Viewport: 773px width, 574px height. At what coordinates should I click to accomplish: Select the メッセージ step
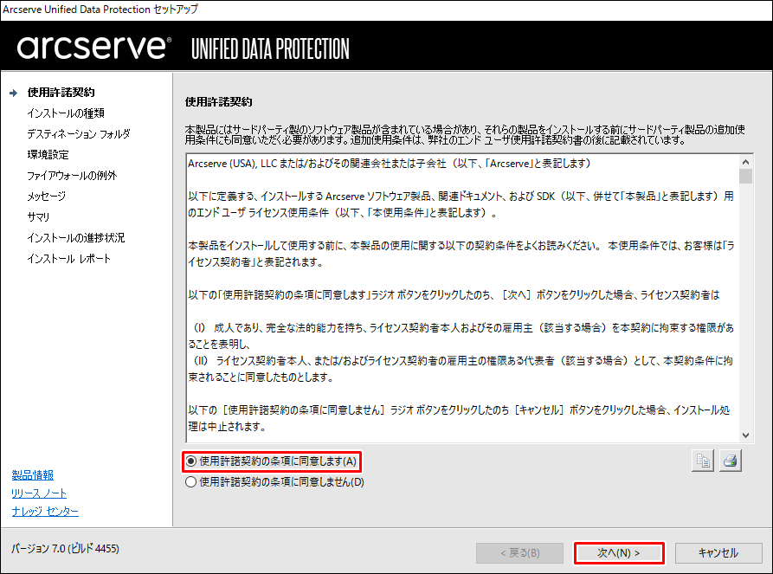[x=47, y=196]
